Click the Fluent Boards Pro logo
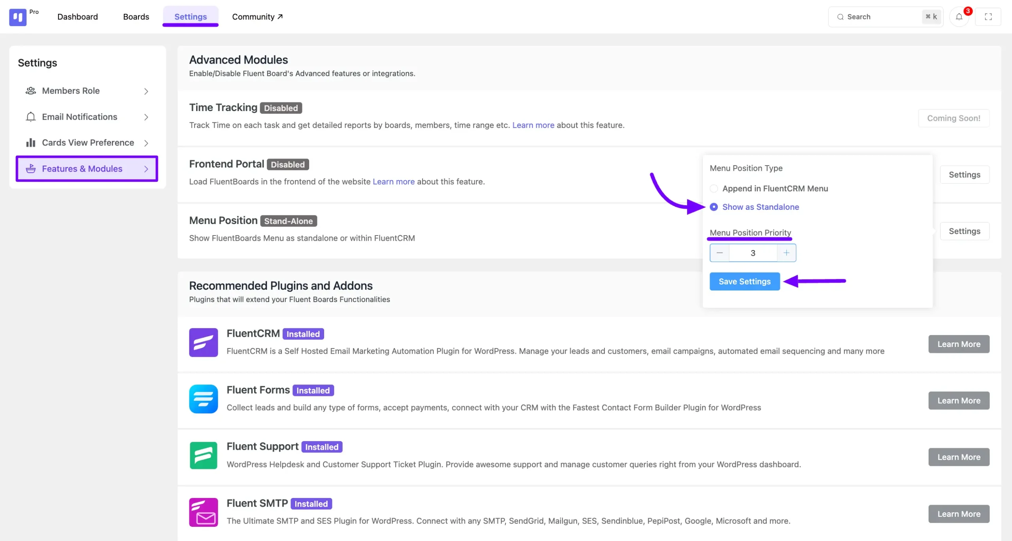This screenshot has width=1012, height=541. click(18, 17)
